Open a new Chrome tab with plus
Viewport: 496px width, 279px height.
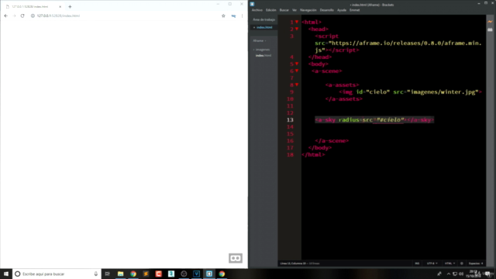click(70, 7)
